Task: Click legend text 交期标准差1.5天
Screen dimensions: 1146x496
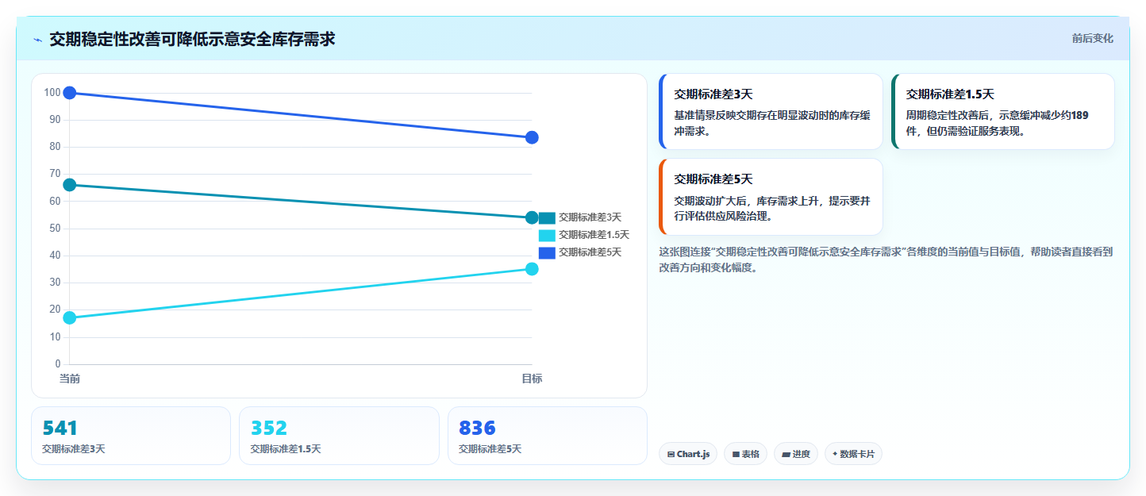Action: [594, 235]
